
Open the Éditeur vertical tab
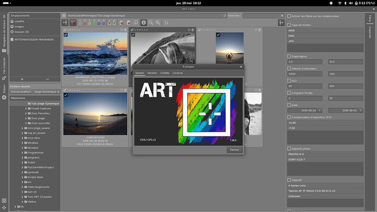[4, 91]
